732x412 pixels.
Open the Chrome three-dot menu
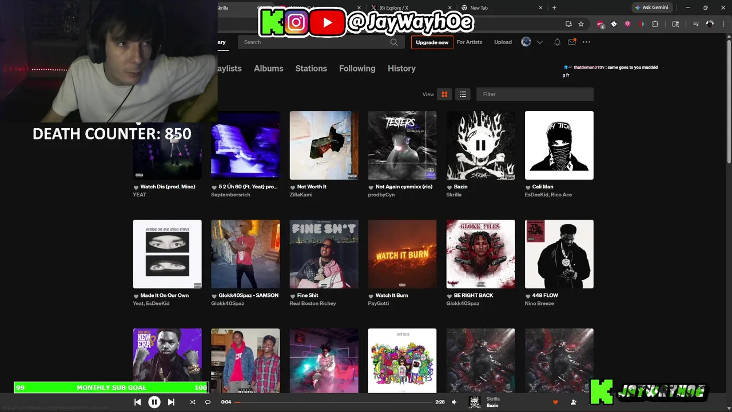(x=723, y=24)
